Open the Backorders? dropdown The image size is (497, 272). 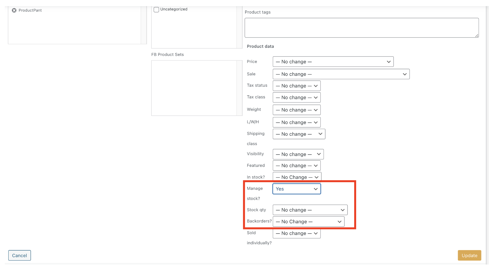tap(308, 222)
